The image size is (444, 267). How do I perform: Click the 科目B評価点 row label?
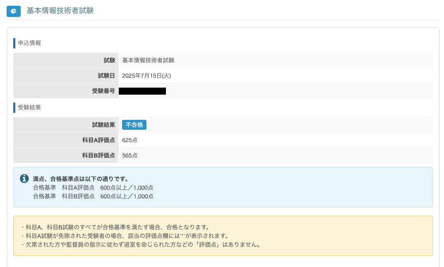98,155
